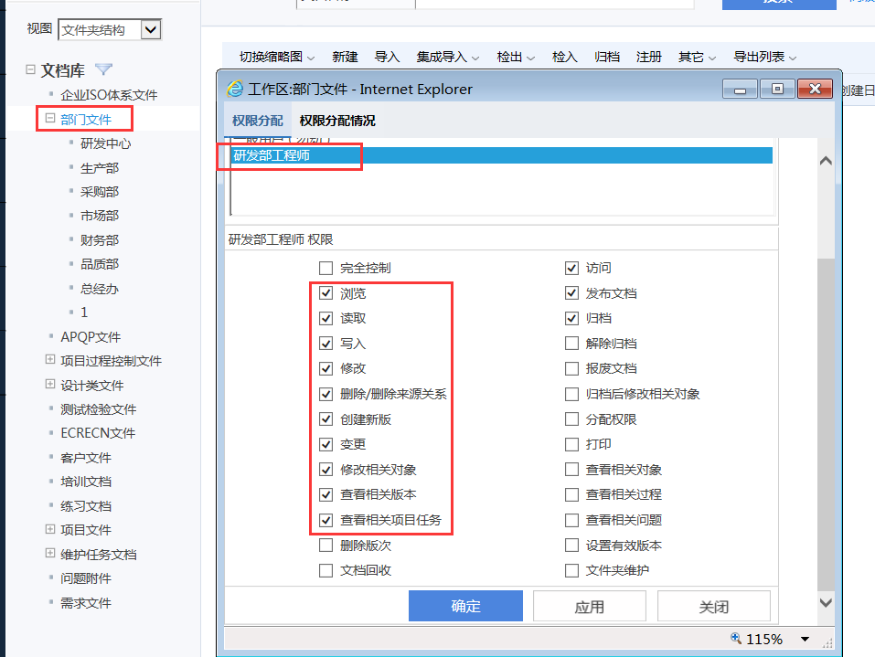Screen dimensions: 875x657
Task: Enable the 删除版次 checkbox
Action: (x=325, y=546)
